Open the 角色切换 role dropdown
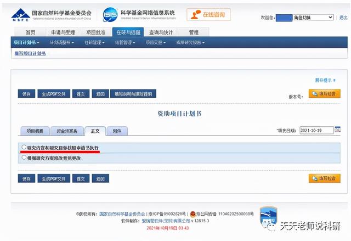This screenshot has height=241, width=351. coord(313,18)
